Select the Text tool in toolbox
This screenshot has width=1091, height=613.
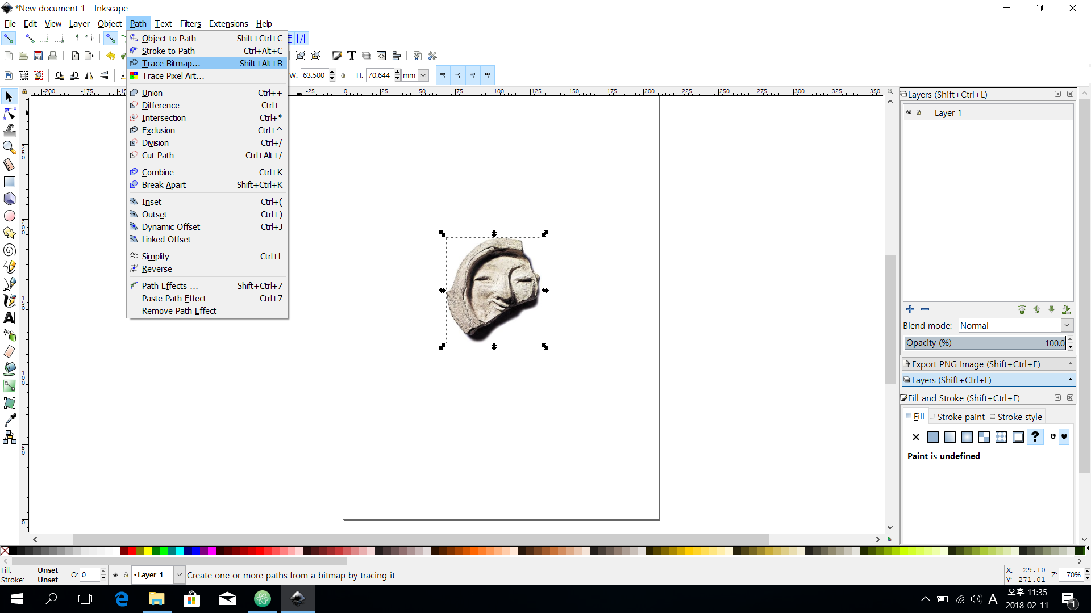coord(9,318)
